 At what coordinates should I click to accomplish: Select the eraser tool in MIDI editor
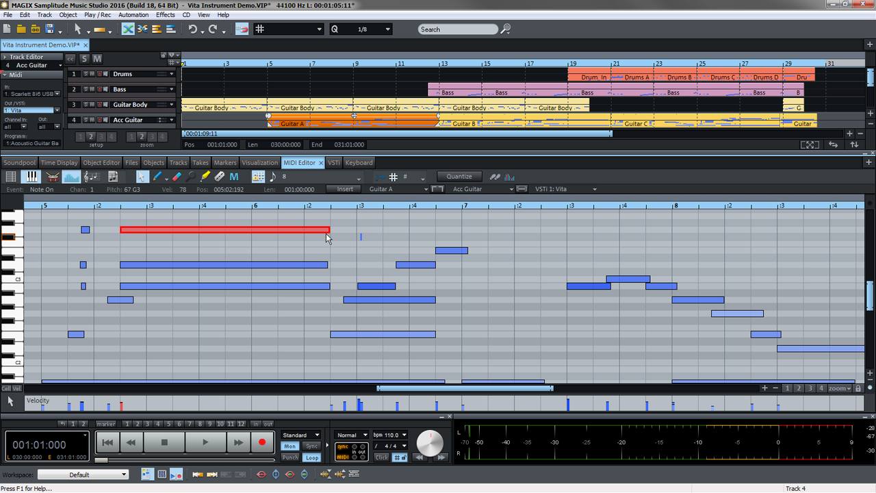click(x=177, y=177)
